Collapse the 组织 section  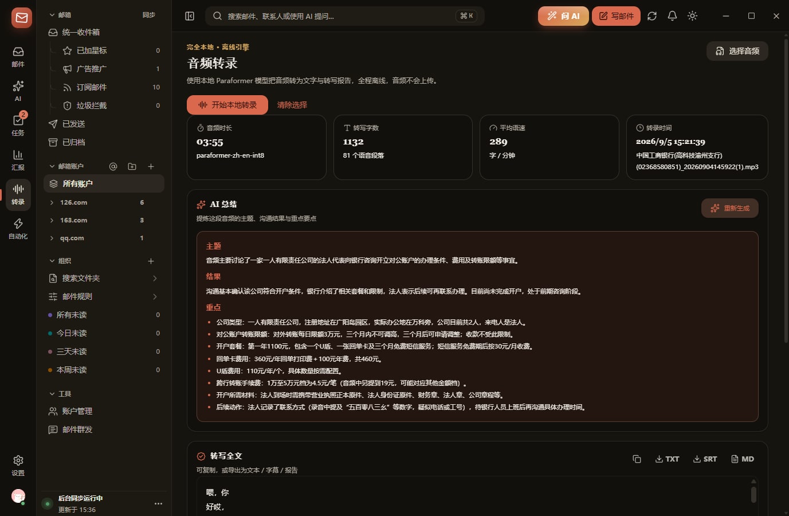click(60, 261)
